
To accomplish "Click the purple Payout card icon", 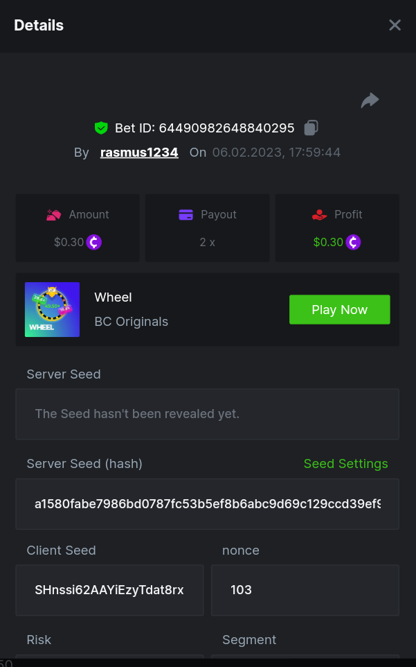I will [186, 215].
